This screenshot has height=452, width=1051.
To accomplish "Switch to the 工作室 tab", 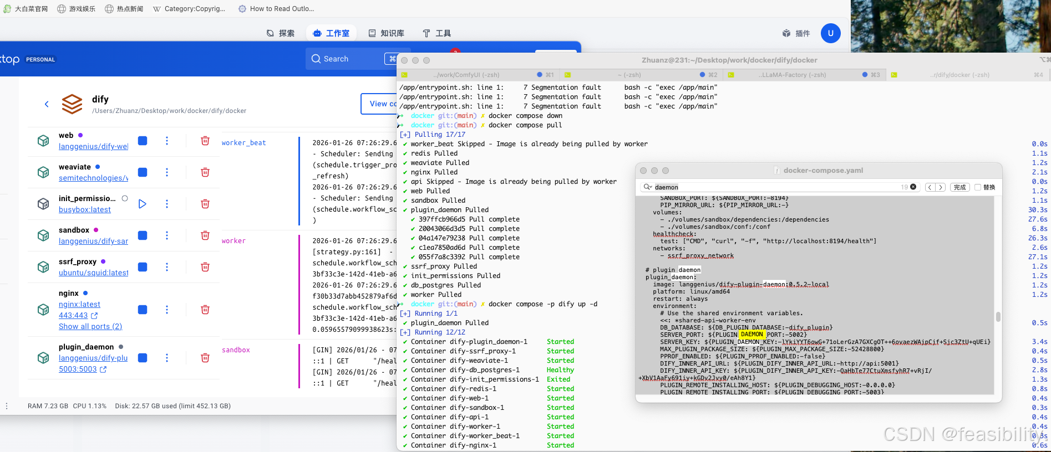I will tap(331, 33).
